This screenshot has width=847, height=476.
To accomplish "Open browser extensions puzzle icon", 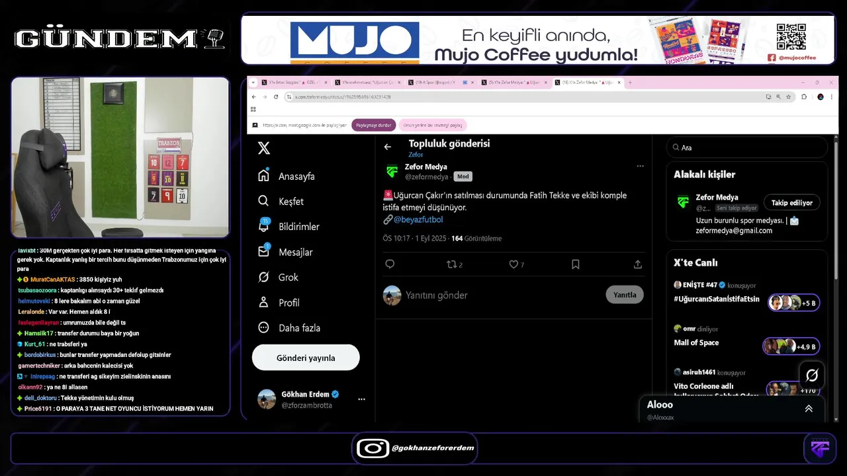I will tap(804, 97).
